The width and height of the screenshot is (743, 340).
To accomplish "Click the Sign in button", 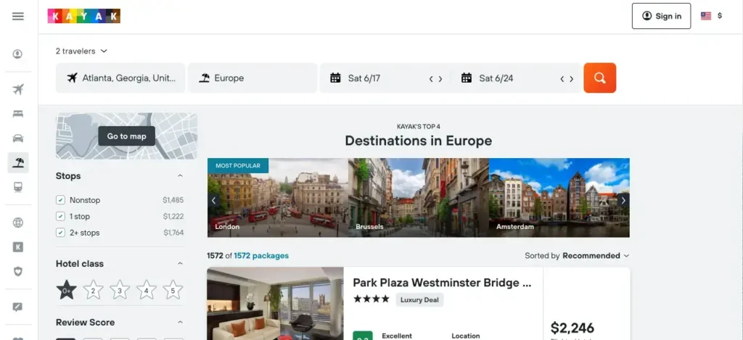I will [661, 16].
